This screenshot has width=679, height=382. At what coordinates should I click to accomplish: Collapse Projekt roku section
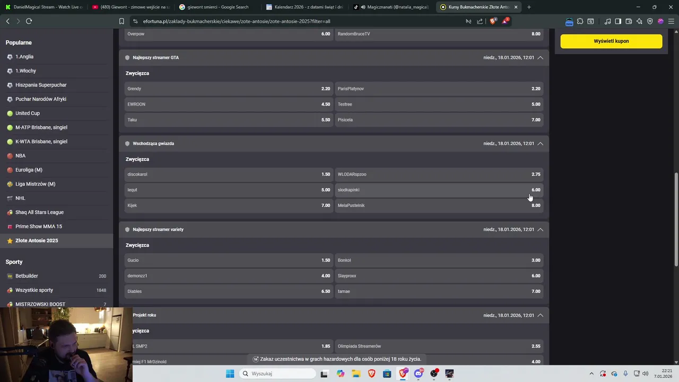point(540,315)
